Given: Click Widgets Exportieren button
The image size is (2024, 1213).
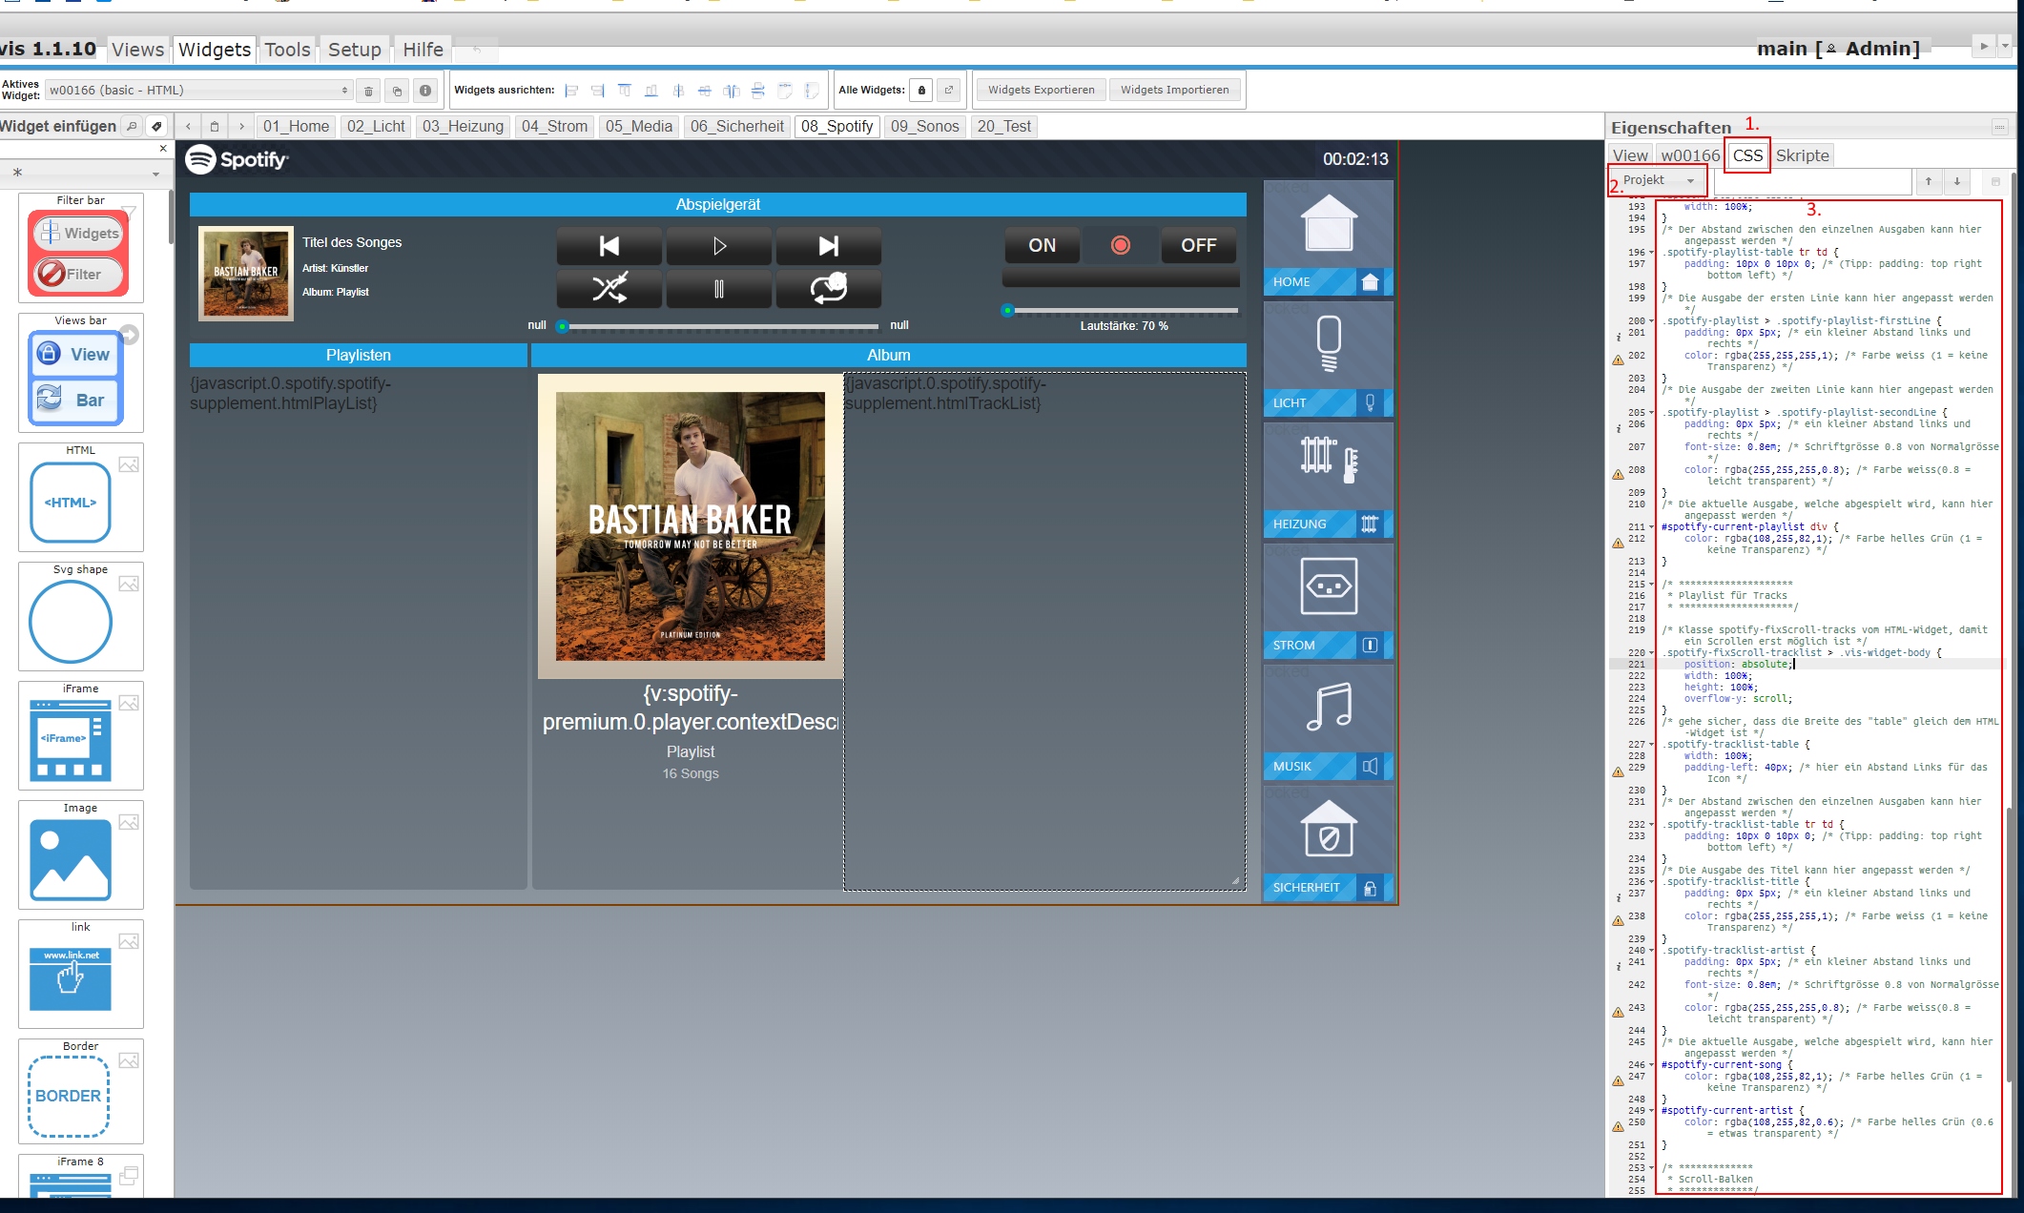Looking at the screenshot, I should coord(1041,90).
